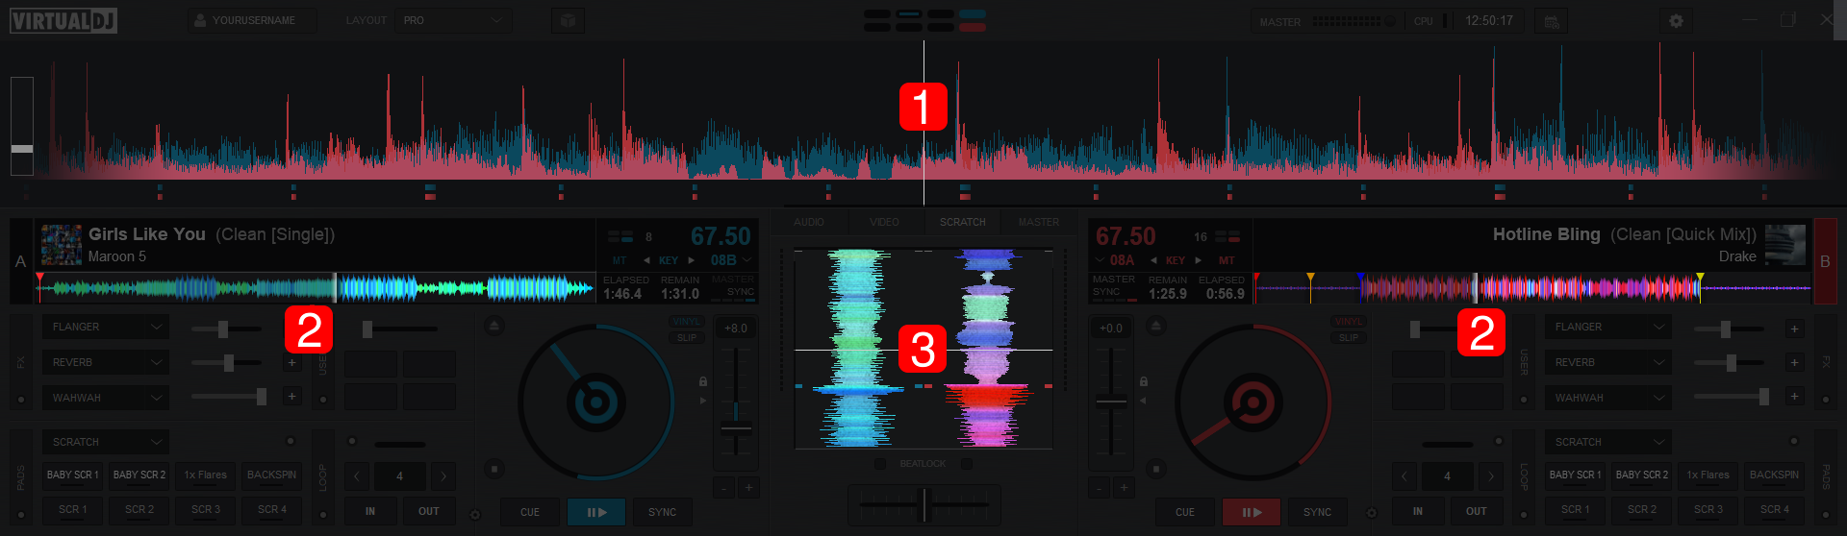Halve the loop length on deck B

click(1404, 475)
